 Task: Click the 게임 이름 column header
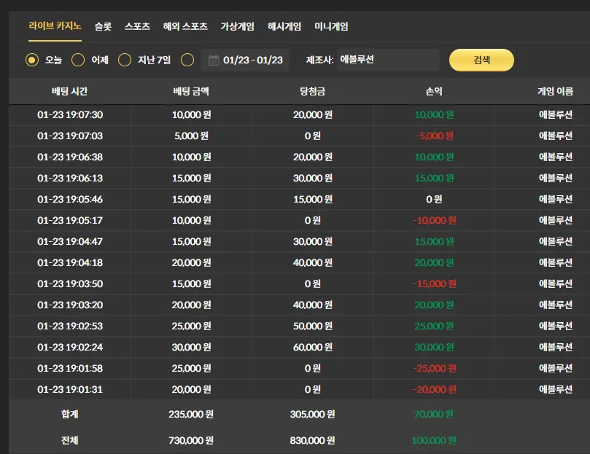556,91
